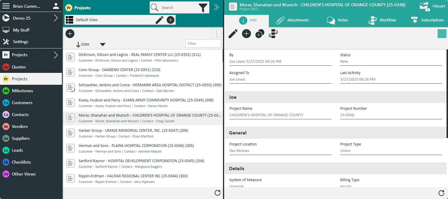Refresh the projects list
The height and width of the screenshot is (199, 448).
pos(218,193)
